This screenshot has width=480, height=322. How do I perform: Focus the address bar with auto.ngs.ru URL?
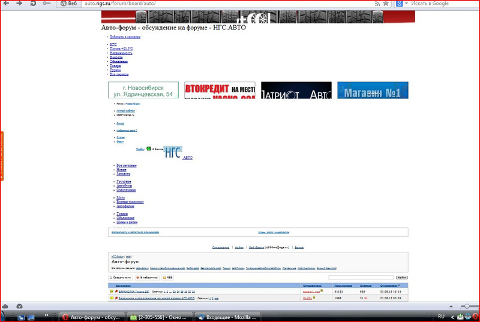point(227,4)
